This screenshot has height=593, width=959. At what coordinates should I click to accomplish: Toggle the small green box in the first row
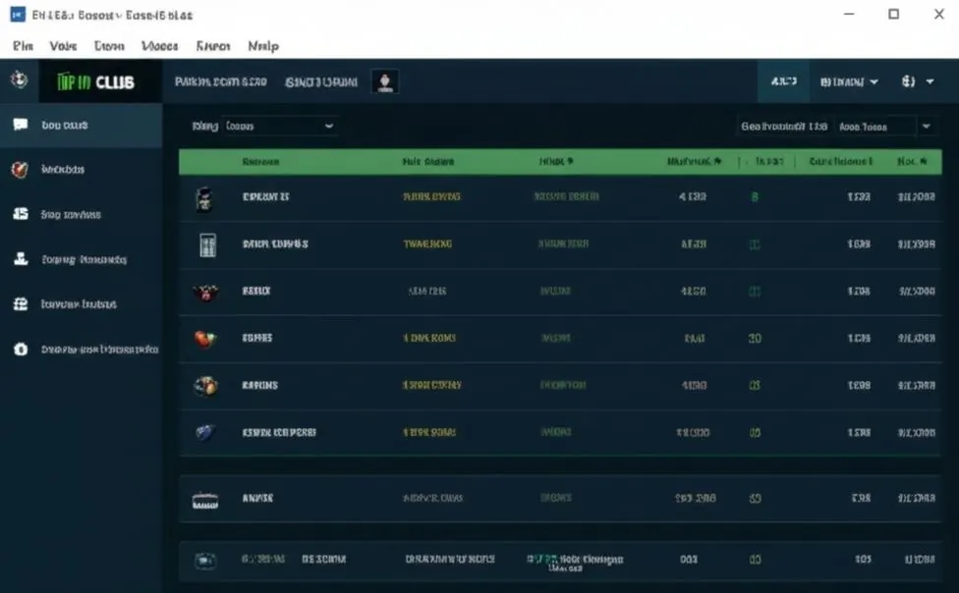(x=754, y=197)
